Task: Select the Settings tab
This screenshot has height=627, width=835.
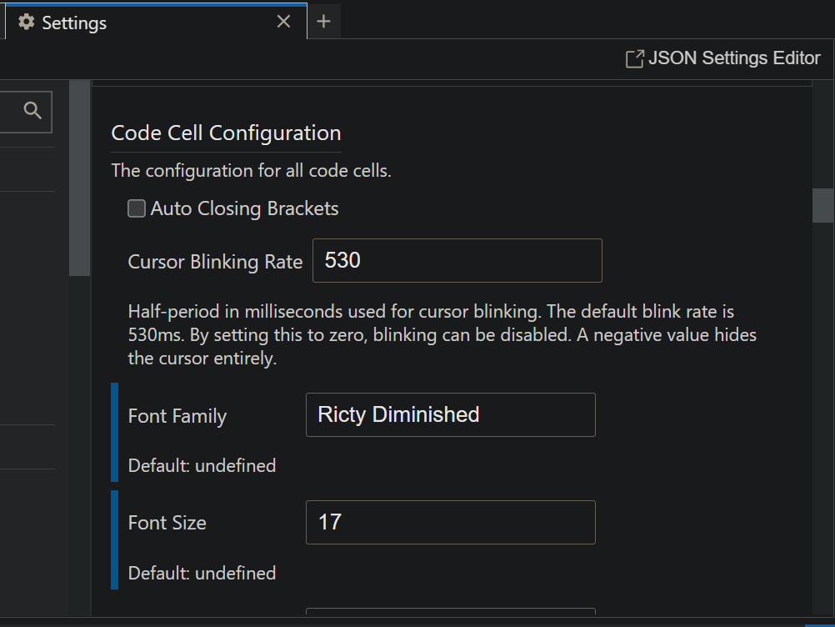Action: pos(156,22)
